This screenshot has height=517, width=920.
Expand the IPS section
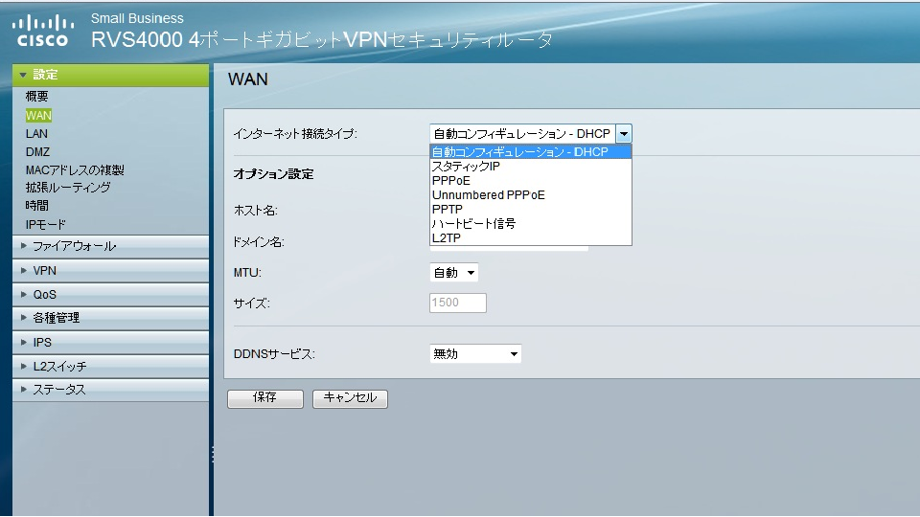point(110,342)
